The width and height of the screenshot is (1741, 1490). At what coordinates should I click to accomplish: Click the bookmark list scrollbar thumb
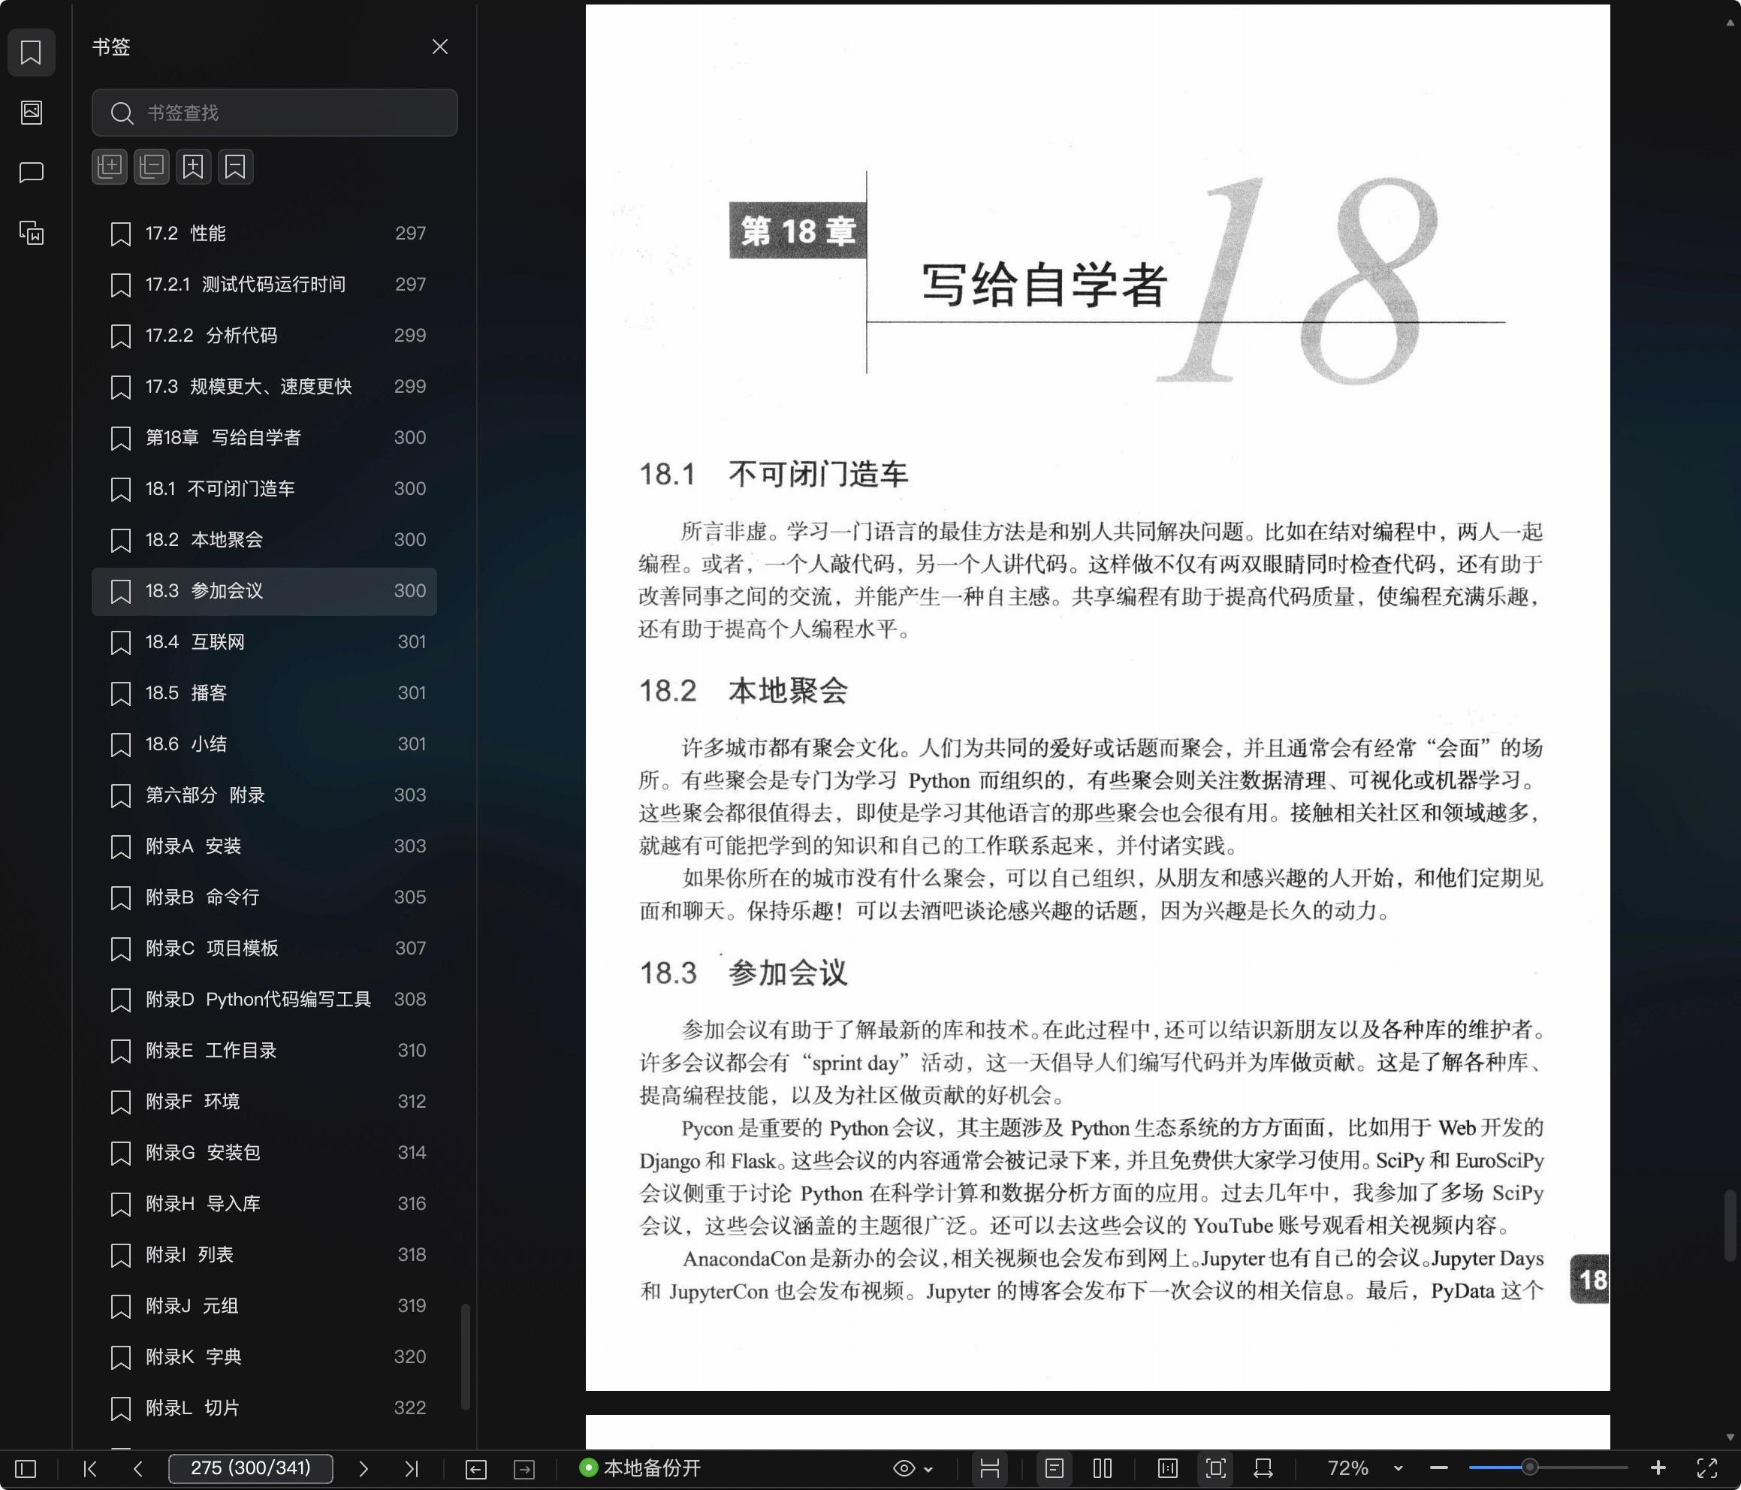(466, 1356)
